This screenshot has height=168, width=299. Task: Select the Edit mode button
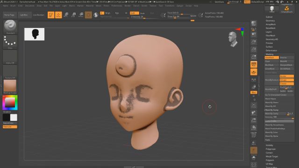tap(51, 15)
